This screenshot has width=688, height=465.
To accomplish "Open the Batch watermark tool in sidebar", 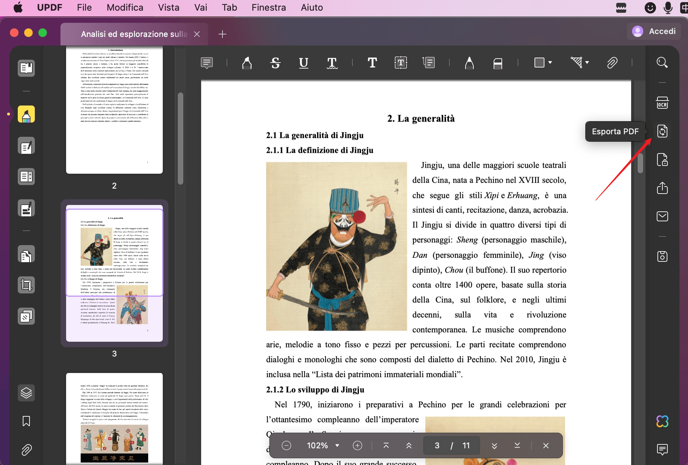I will tap(26, 316).
